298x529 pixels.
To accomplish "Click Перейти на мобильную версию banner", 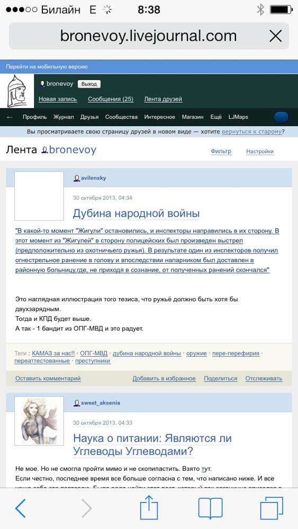I will pyautogui.click(x=47, y=67).
